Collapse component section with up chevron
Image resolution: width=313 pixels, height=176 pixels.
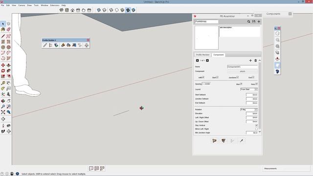[x=260, y=61]
